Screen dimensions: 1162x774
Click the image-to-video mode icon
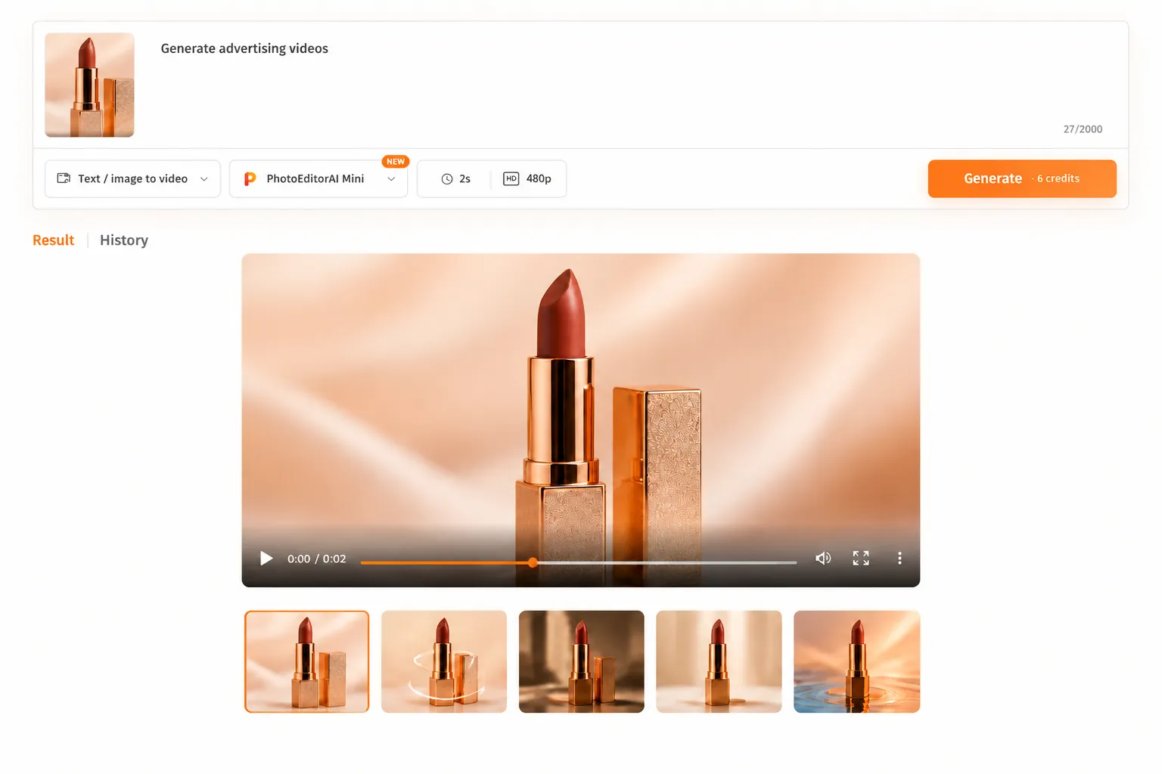coord(64,178)
